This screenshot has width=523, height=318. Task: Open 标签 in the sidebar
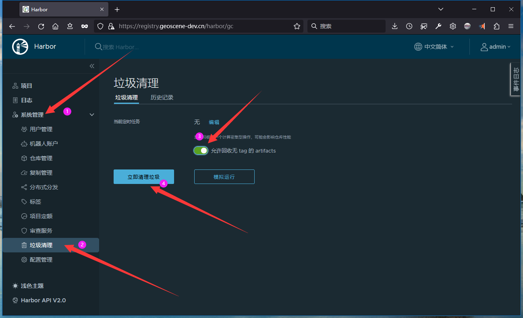[35, 202]
